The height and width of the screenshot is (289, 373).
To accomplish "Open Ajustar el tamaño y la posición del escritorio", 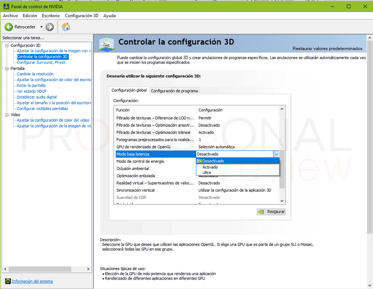I will [x=54, y=103].
